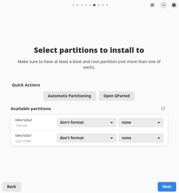Screen dimensions: 179x193
Task: Open the mount point dropdown for /dev/sda1
Action: pyautogui.click(x=141, y=138)
